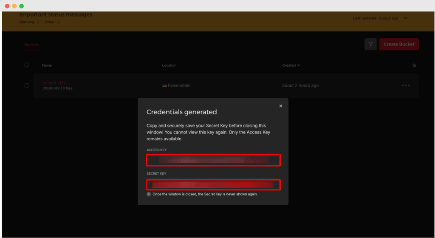Click inside the Access Key field
The width and height of the screenshot is (435, 238).
coord(213,160)
